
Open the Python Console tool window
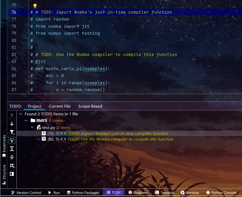point(221,193)
